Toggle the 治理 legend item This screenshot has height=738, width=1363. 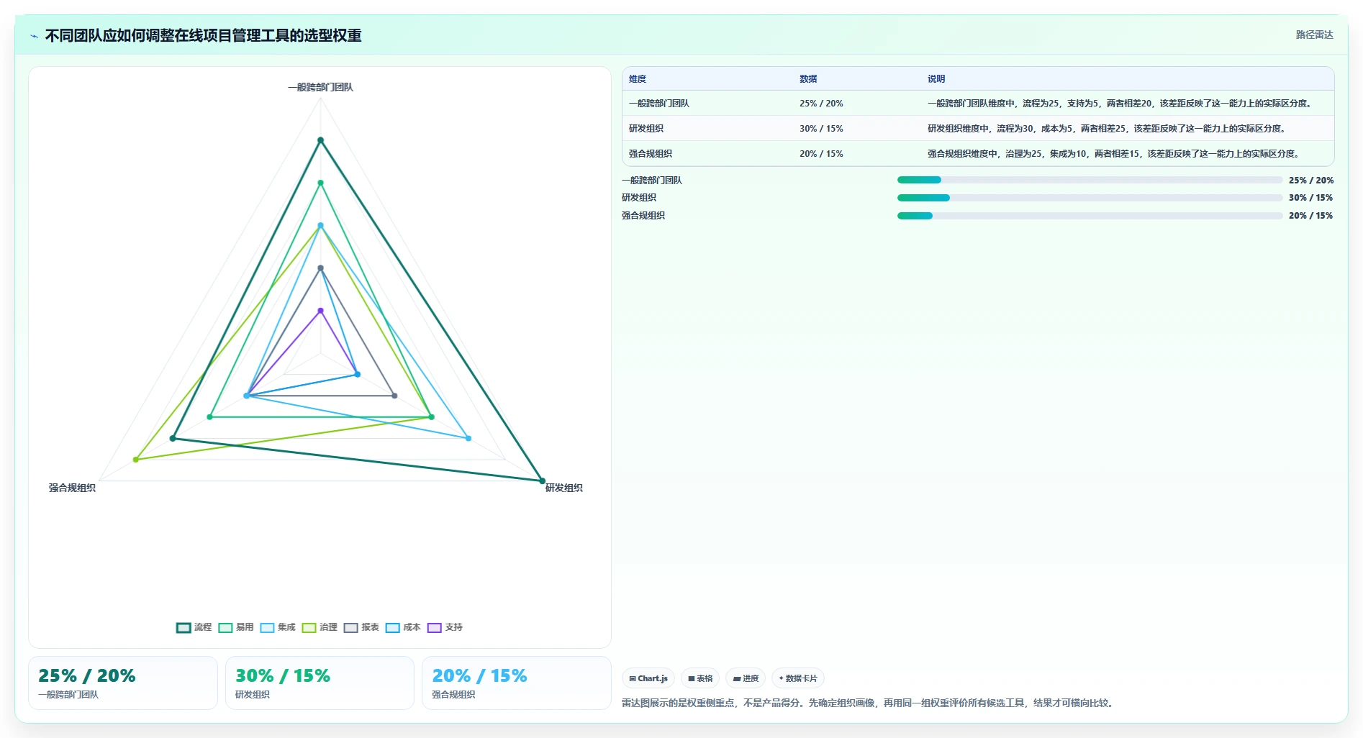(320, 627)
